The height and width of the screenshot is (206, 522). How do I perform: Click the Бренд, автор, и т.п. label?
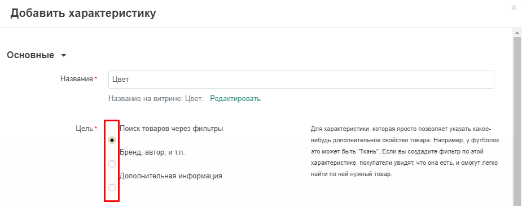152,153
